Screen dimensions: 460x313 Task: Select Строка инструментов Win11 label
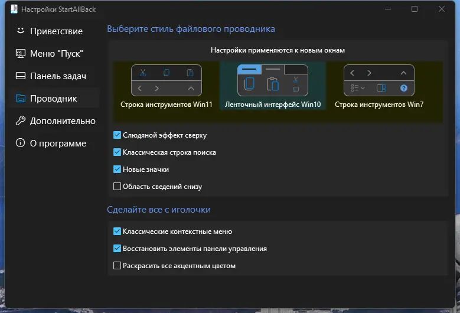click(x=167, y=105)
